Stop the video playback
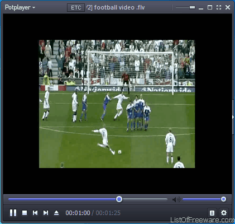The image size is (235, 224). point(25,213)
